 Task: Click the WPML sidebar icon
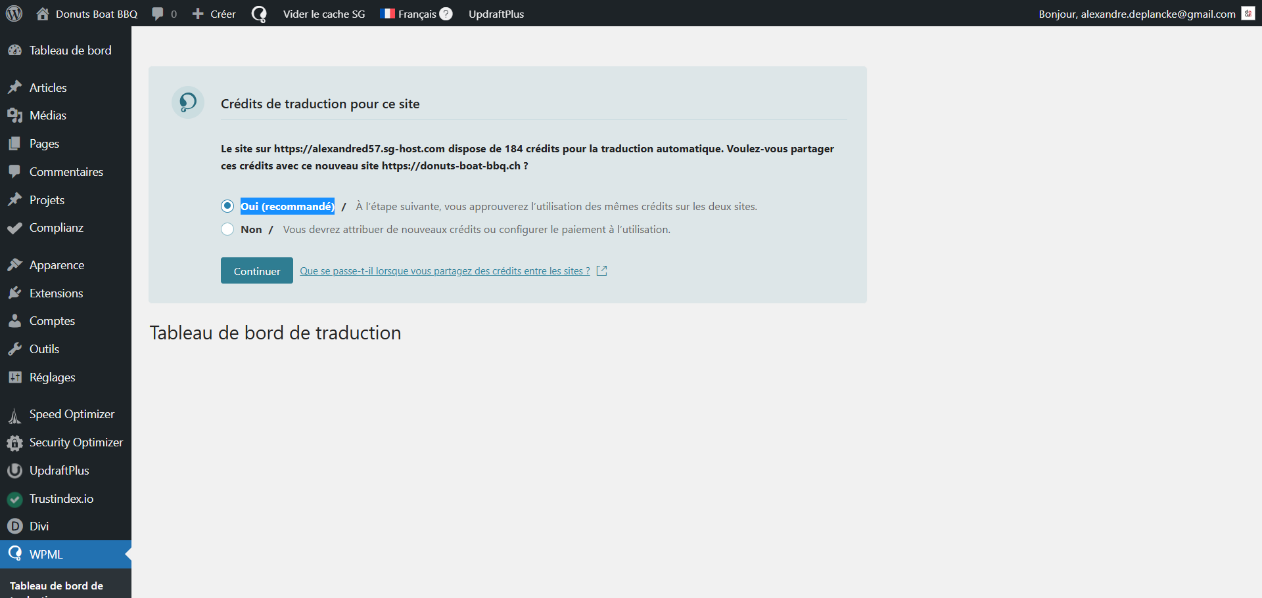point(14,554)
